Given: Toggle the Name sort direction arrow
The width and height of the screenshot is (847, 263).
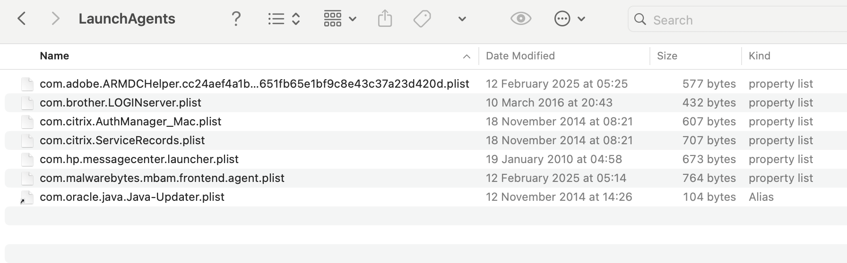Looking at the screenshot, I should click(467, 57).
